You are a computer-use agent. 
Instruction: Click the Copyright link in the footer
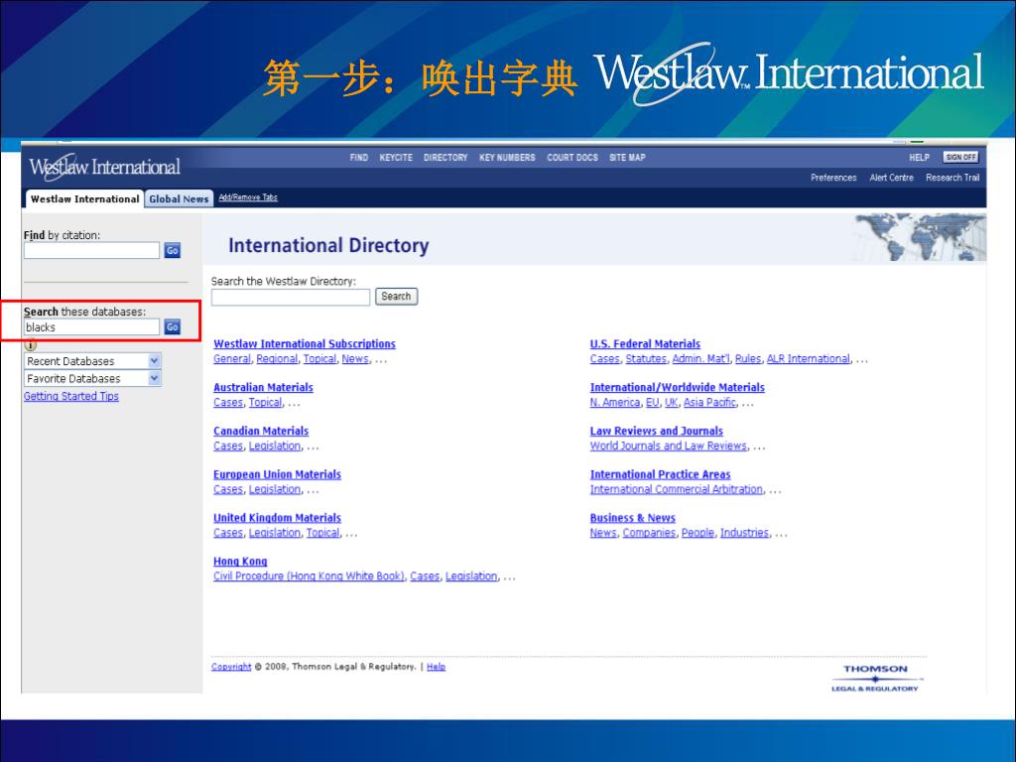point(231,667)
